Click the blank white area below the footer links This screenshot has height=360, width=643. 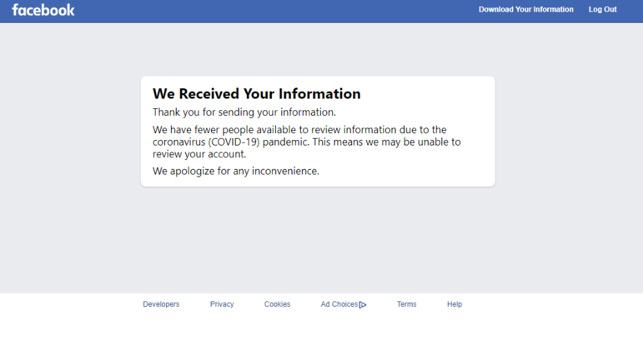pos(317,338)
